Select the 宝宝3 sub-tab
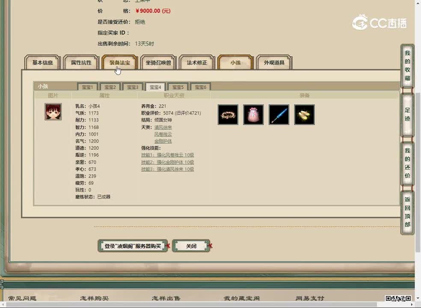This screenshot has width=421, height=308. (x=133, y=87)
